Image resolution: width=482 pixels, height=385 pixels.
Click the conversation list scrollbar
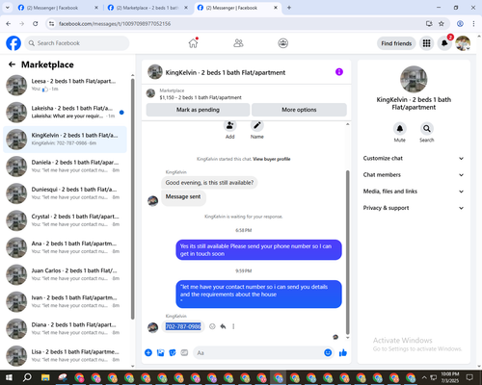(x=133, y=199)
